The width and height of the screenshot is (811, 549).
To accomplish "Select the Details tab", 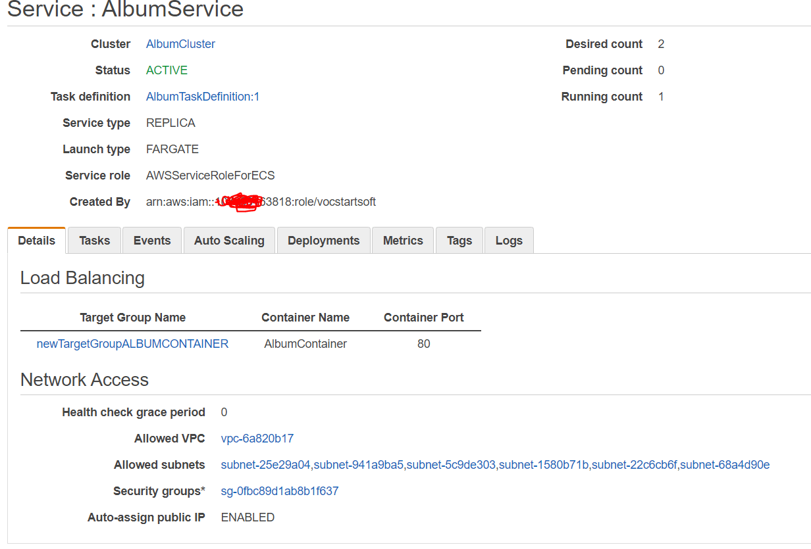I will click(36, 240).
